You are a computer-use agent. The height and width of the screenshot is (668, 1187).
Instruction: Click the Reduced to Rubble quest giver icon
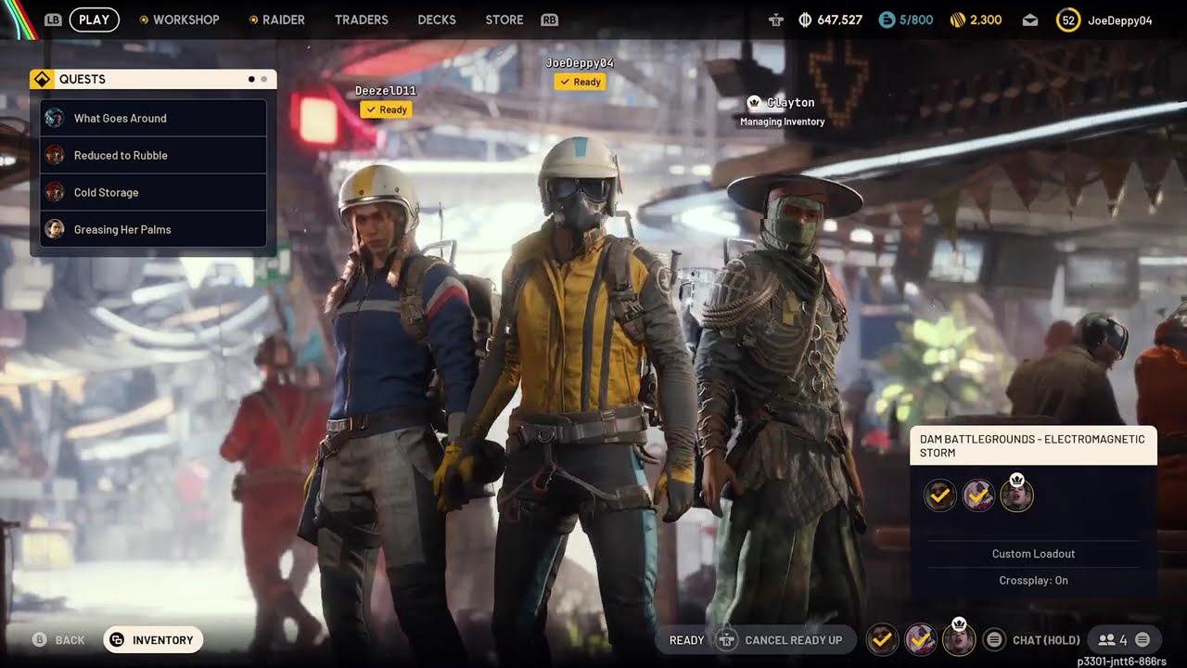pyautogui.click(x=55, y=155)
